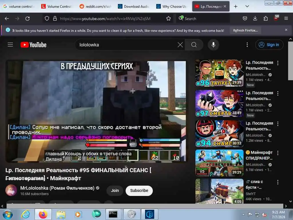Click the red extension badge showing 50
This screenshot has height=220, width=293.
(276, 18)
